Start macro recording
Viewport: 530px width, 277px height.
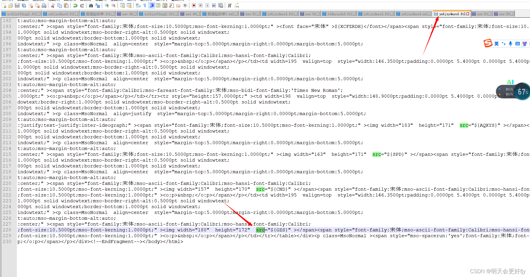(194, 6)
